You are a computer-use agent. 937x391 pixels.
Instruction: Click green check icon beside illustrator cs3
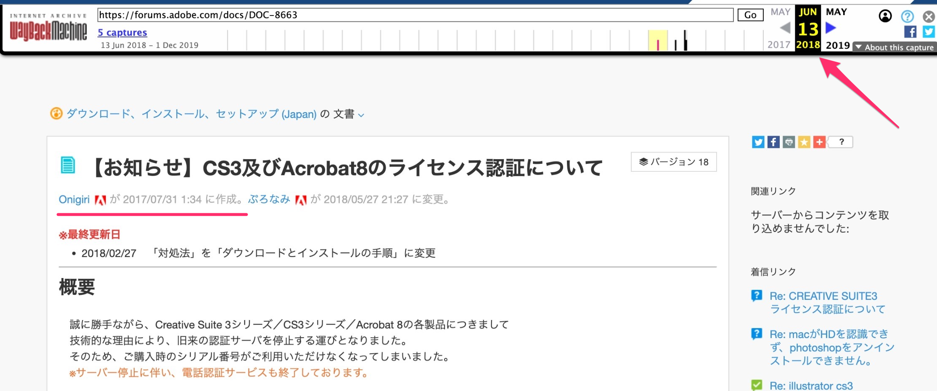click(757, 385)
